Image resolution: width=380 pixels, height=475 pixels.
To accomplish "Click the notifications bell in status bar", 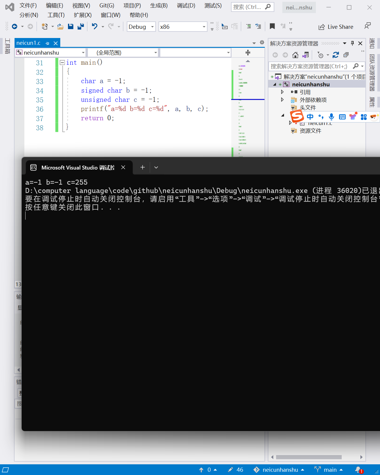I will pos(359,470).
